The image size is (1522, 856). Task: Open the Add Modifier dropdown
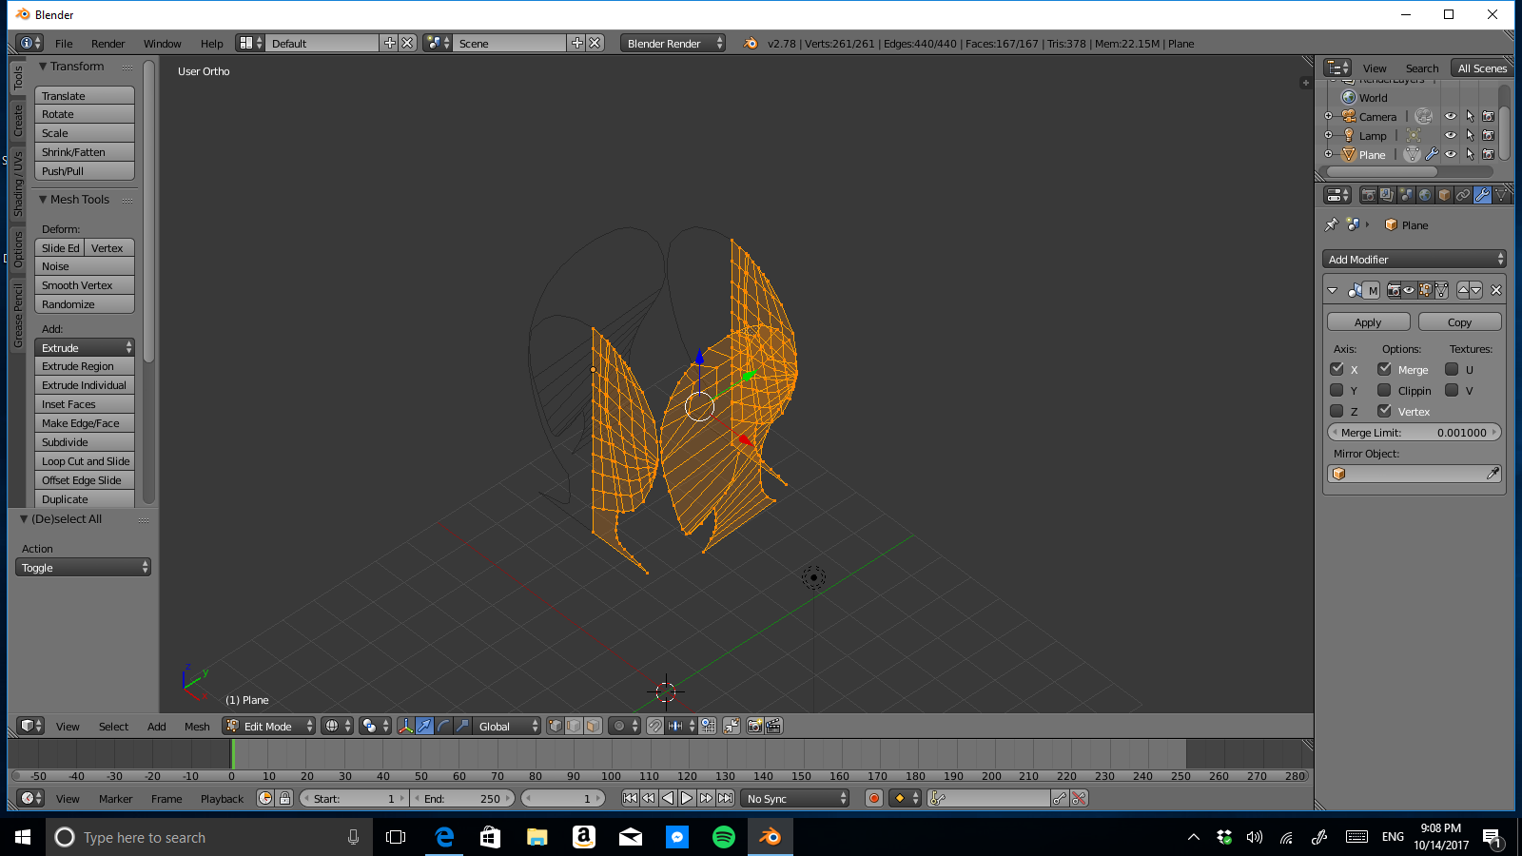coord(1414,258)
